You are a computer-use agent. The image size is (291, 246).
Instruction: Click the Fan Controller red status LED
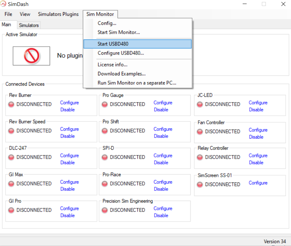click(x=200, y=132)
